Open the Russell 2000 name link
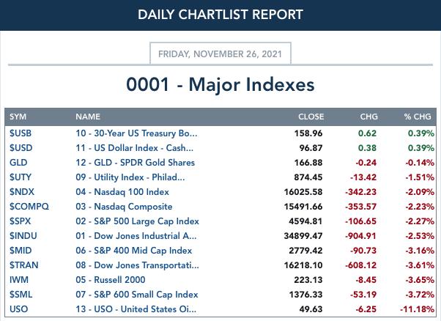This screenshot has height=321, width=441. [x=110, y=280]
